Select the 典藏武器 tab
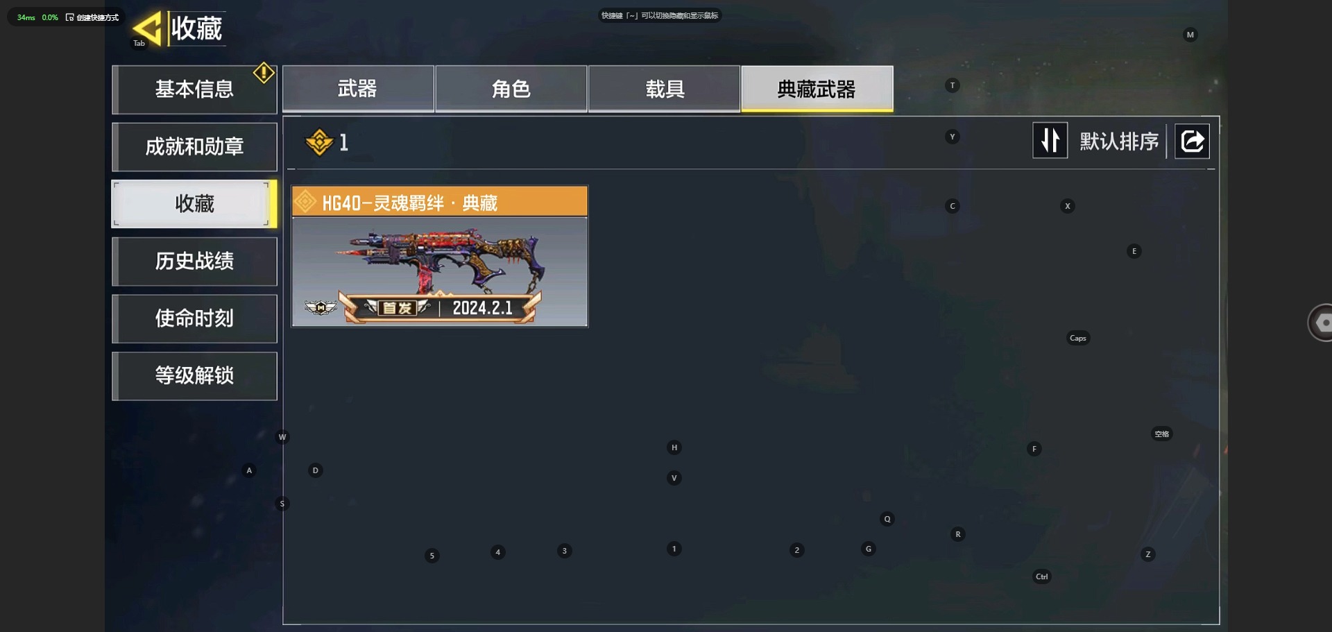The height and width of the screenshot is (632, 1332). [817, 89]
